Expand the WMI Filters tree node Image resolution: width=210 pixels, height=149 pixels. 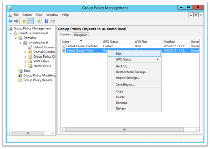coord(26,61)
